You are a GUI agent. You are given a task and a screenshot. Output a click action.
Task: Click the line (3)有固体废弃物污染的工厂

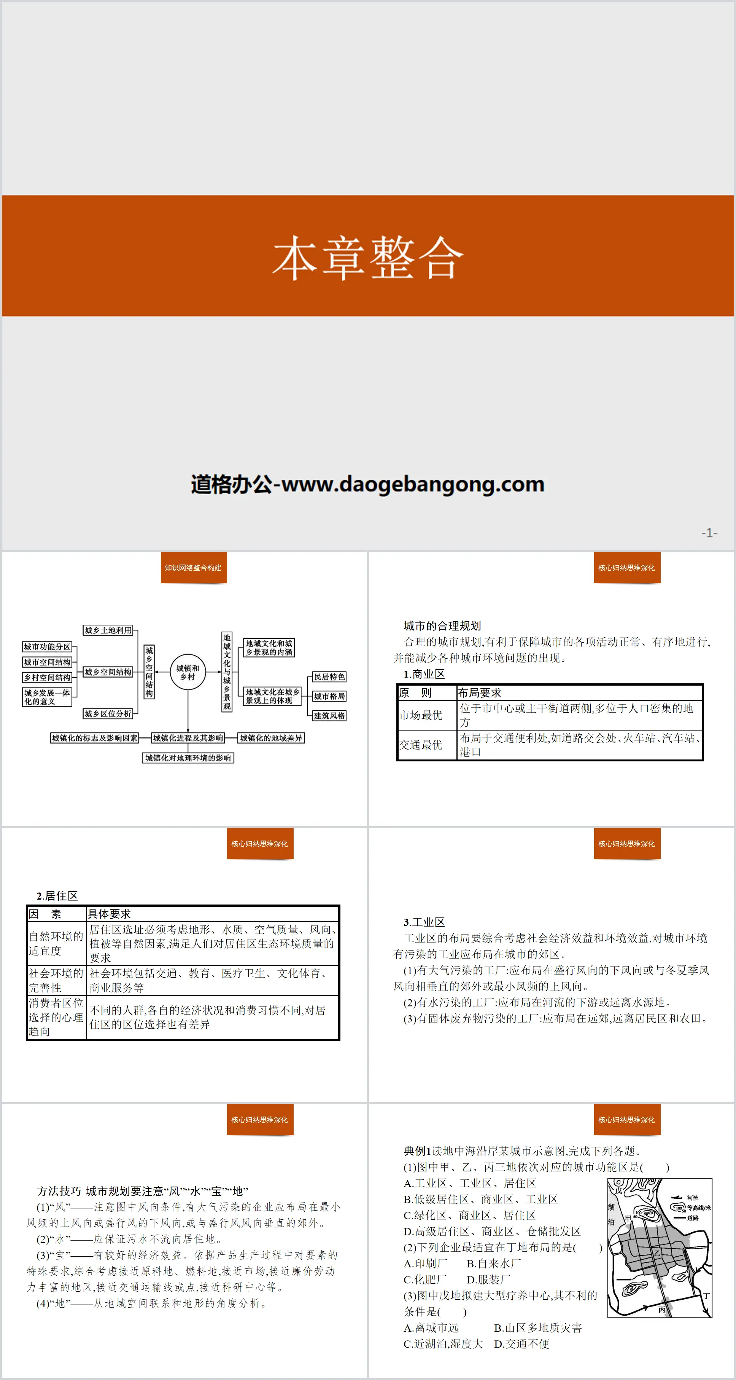(x=558, y=1018)
